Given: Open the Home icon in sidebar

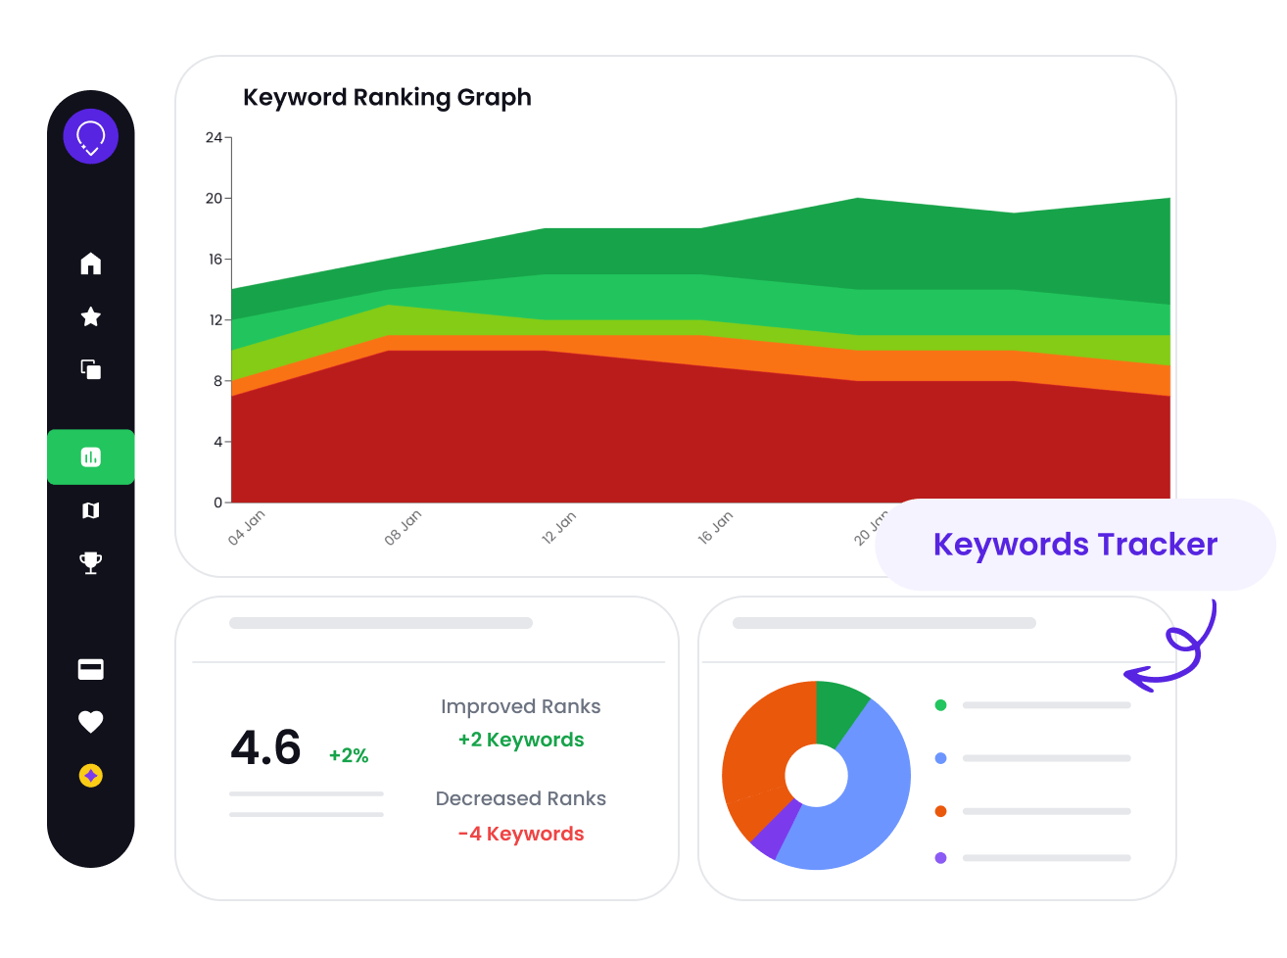Looking at the screenshot, I should coord(91,263).
